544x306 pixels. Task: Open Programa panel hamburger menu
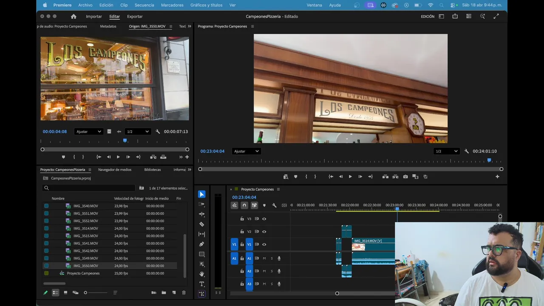point(252,26)
